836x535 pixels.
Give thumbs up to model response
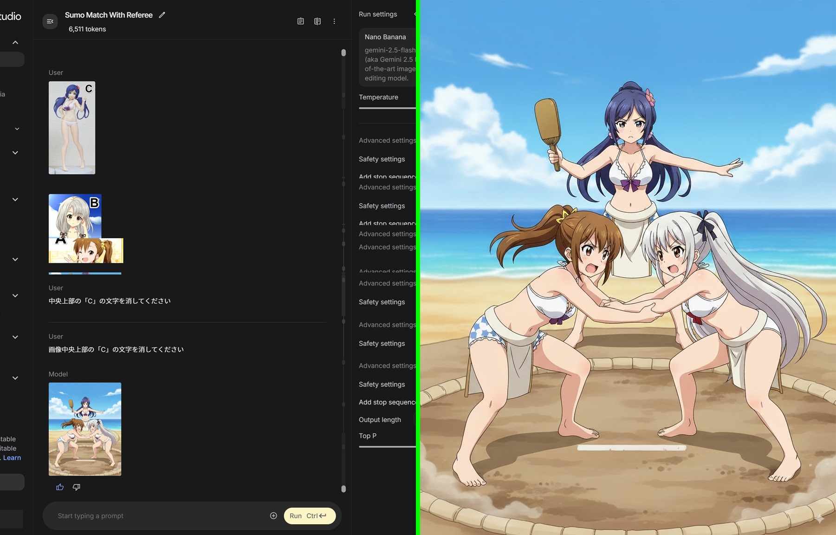pos(60,487)
